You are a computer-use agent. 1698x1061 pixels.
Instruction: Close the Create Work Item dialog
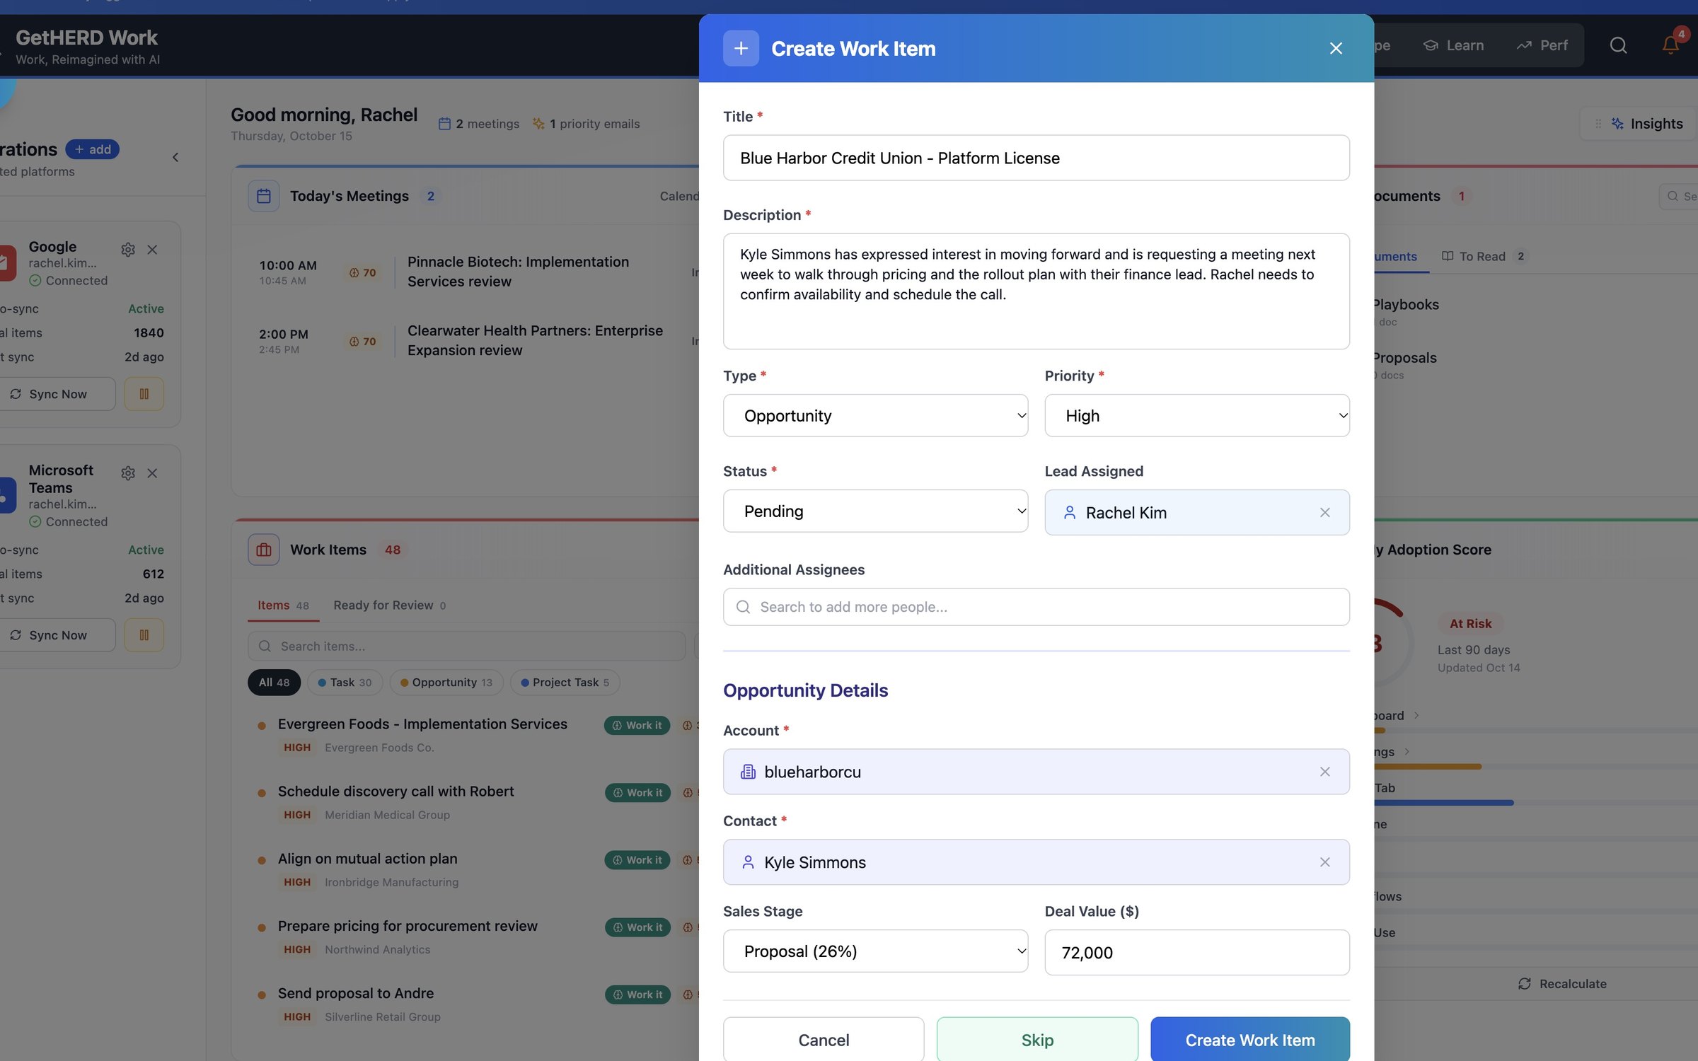[x=1335, y=48]
